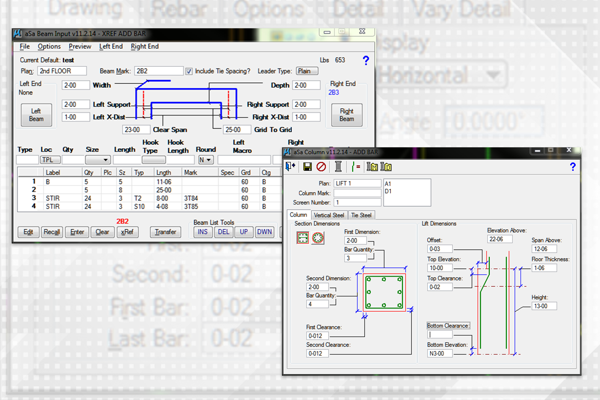Viewport: 600px width, 400px height.
Task: Select bar row 4 with mark 3T85
Action: coord(149,206)
